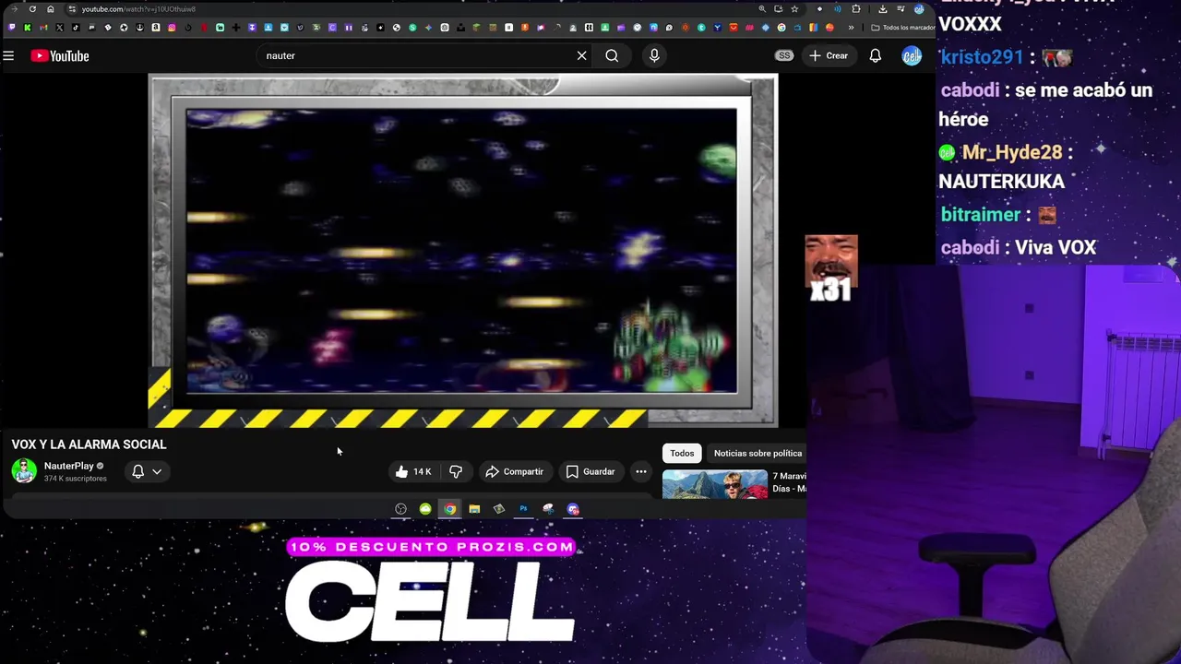
Task: Save video with Guardar button
Action: 590,471
